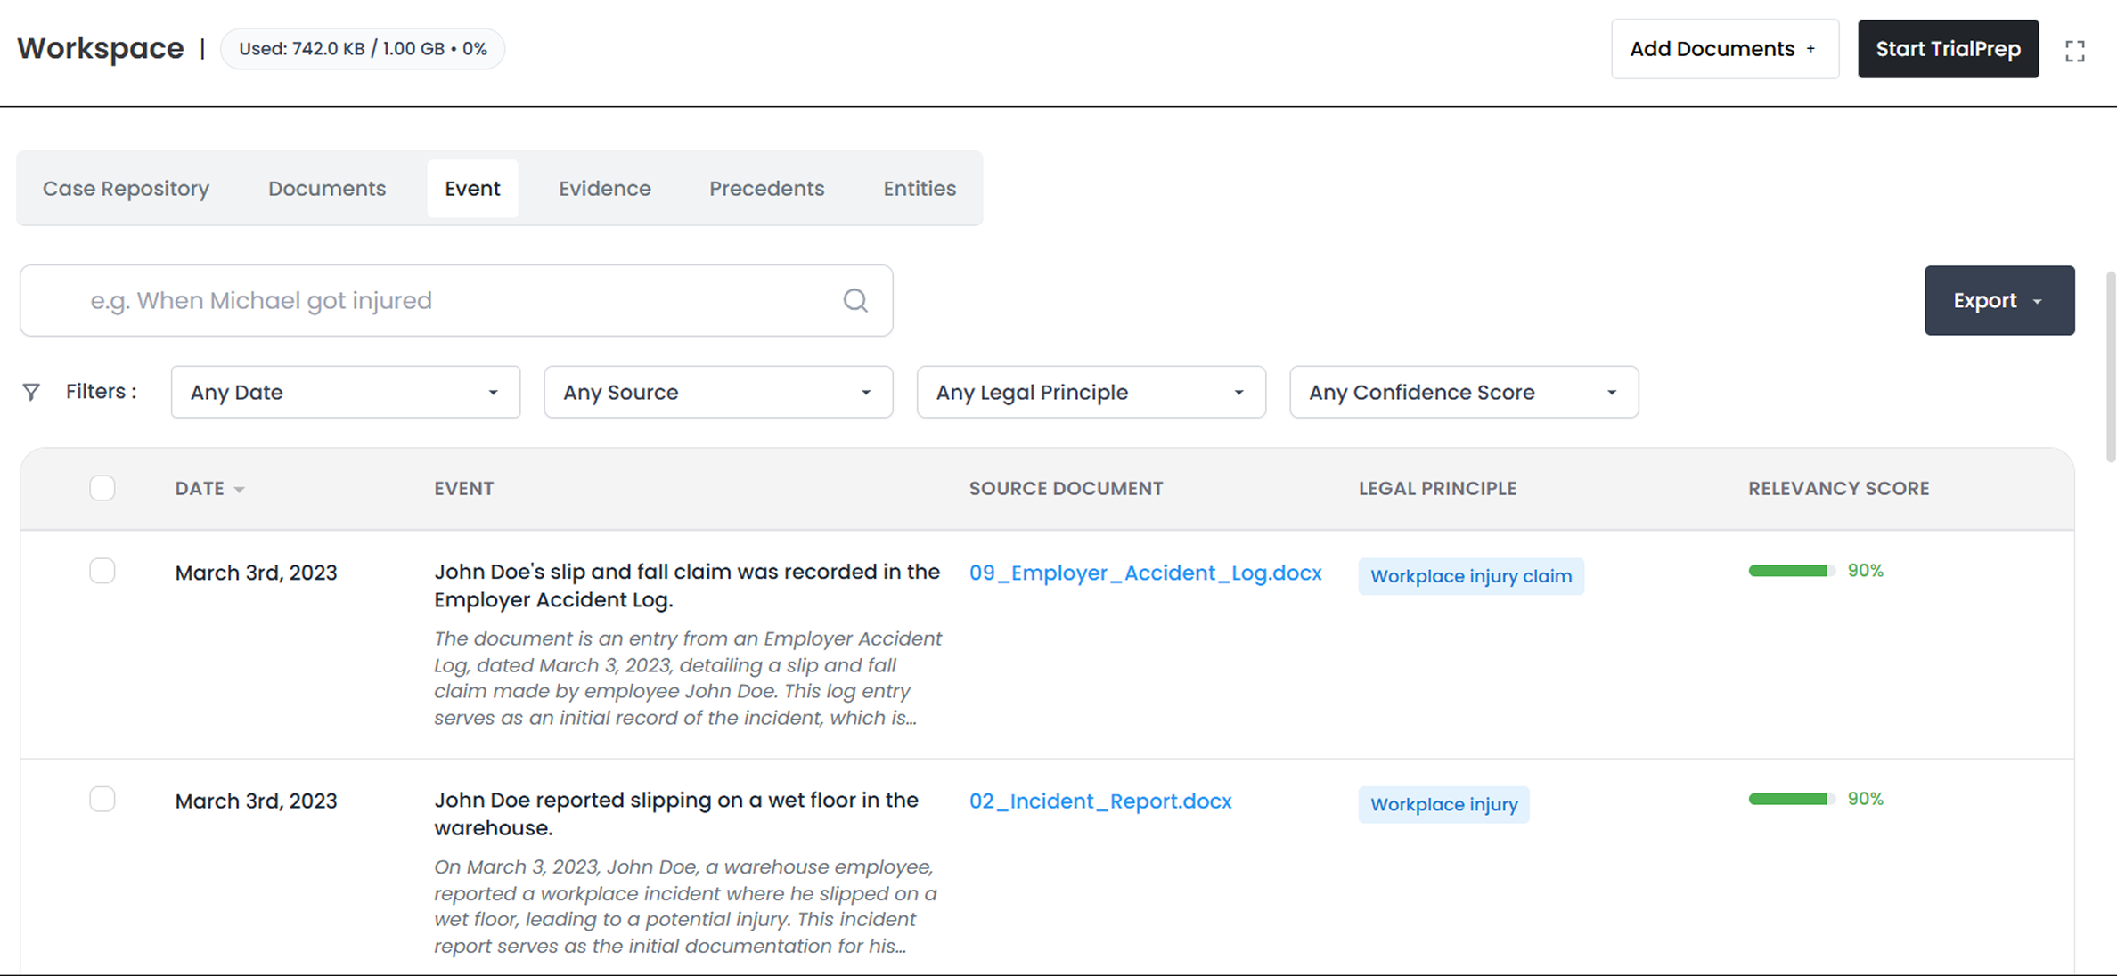
Task: Click the fullscreen expand icon
Action: (x=2075, y=51)
